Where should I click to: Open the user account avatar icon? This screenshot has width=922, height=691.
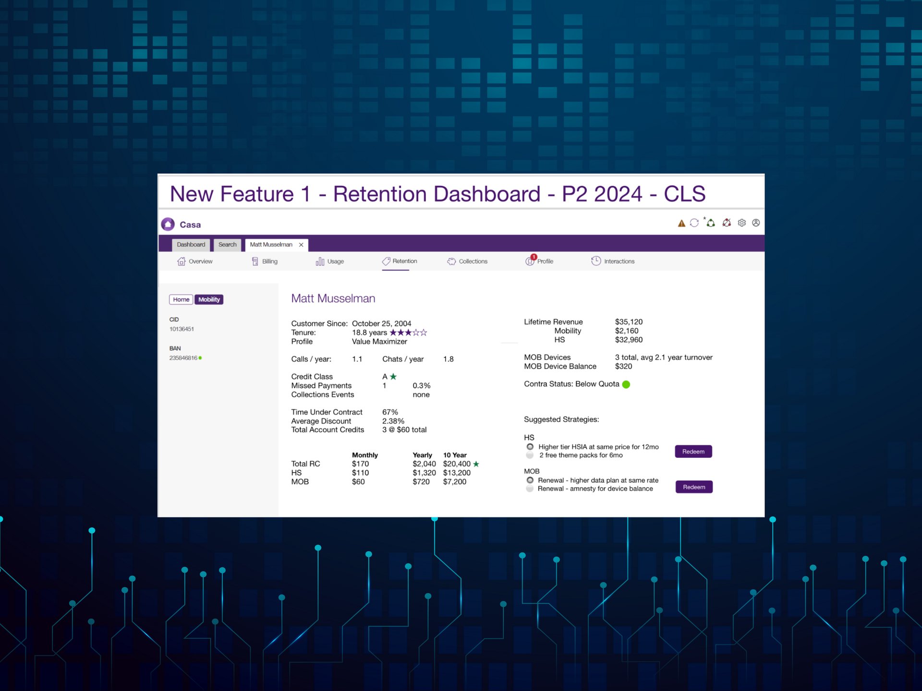coord(756,223)
